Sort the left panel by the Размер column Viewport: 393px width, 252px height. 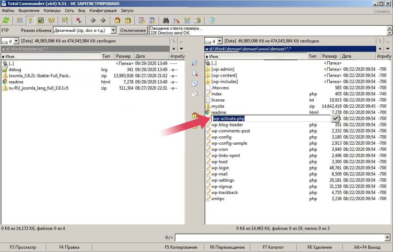pos(124,56)
